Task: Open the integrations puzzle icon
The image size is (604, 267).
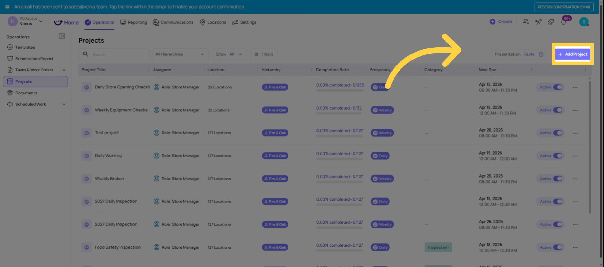Action: pyautogui.click(x=551, y=22)
